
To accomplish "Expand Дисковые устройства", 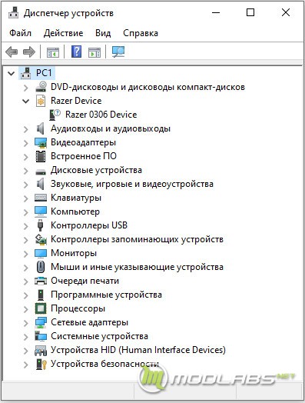I will coord(25,171).
